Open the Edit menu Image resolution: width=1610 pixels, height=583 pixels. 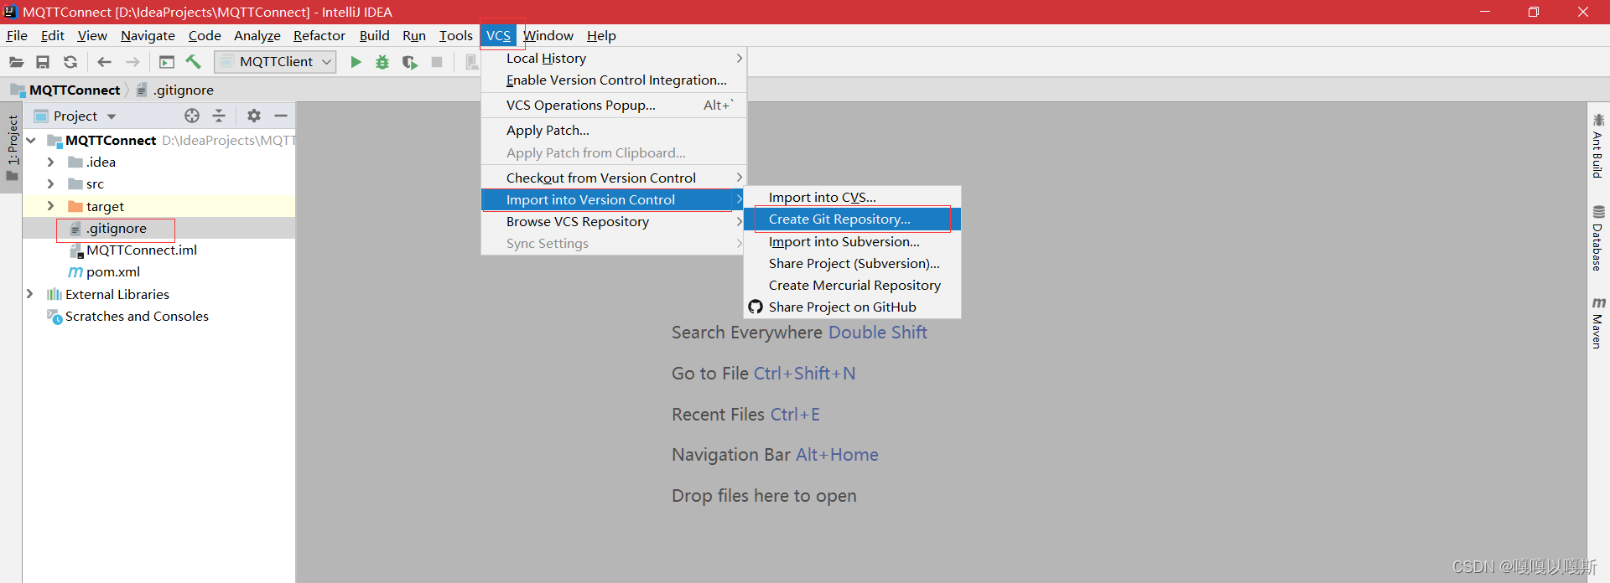click(52, 35)
